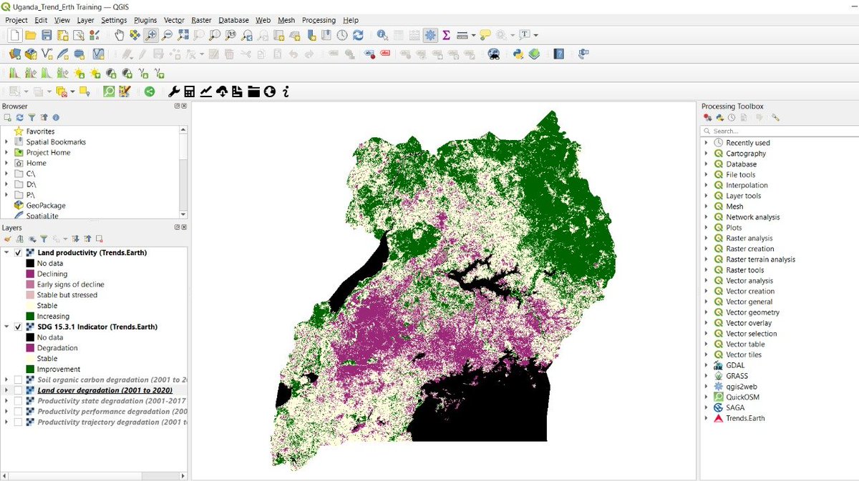
Task: Click the QuickOSM magnifier toolbar icon
Action: [x=109, y=91]
